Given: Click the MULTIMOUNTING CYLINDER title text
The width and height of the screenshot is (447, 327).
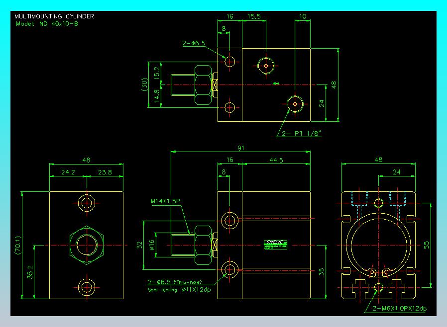Looking at the screenshot, I should (54, 16).
